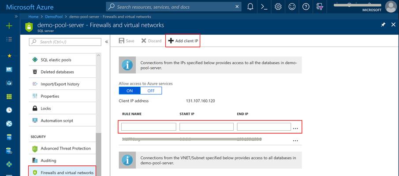Open Resource groups cube icon
The image size is (399, 176).
coord(9,83)
